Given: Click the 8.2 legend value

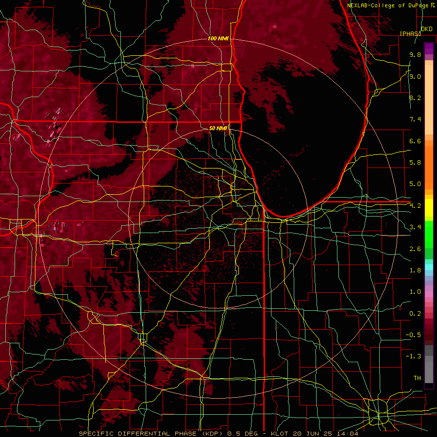Looking at the screenshot, I should [415, 98].
